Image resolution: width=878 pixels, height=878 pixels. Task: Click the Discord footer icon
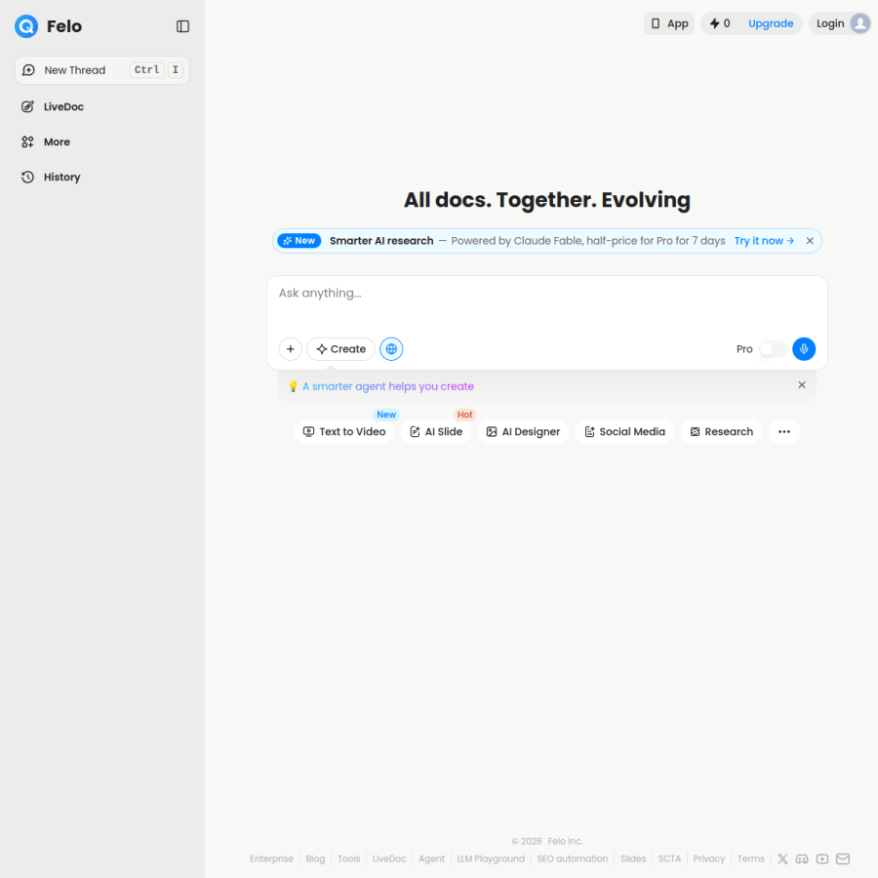click(802, 858)
